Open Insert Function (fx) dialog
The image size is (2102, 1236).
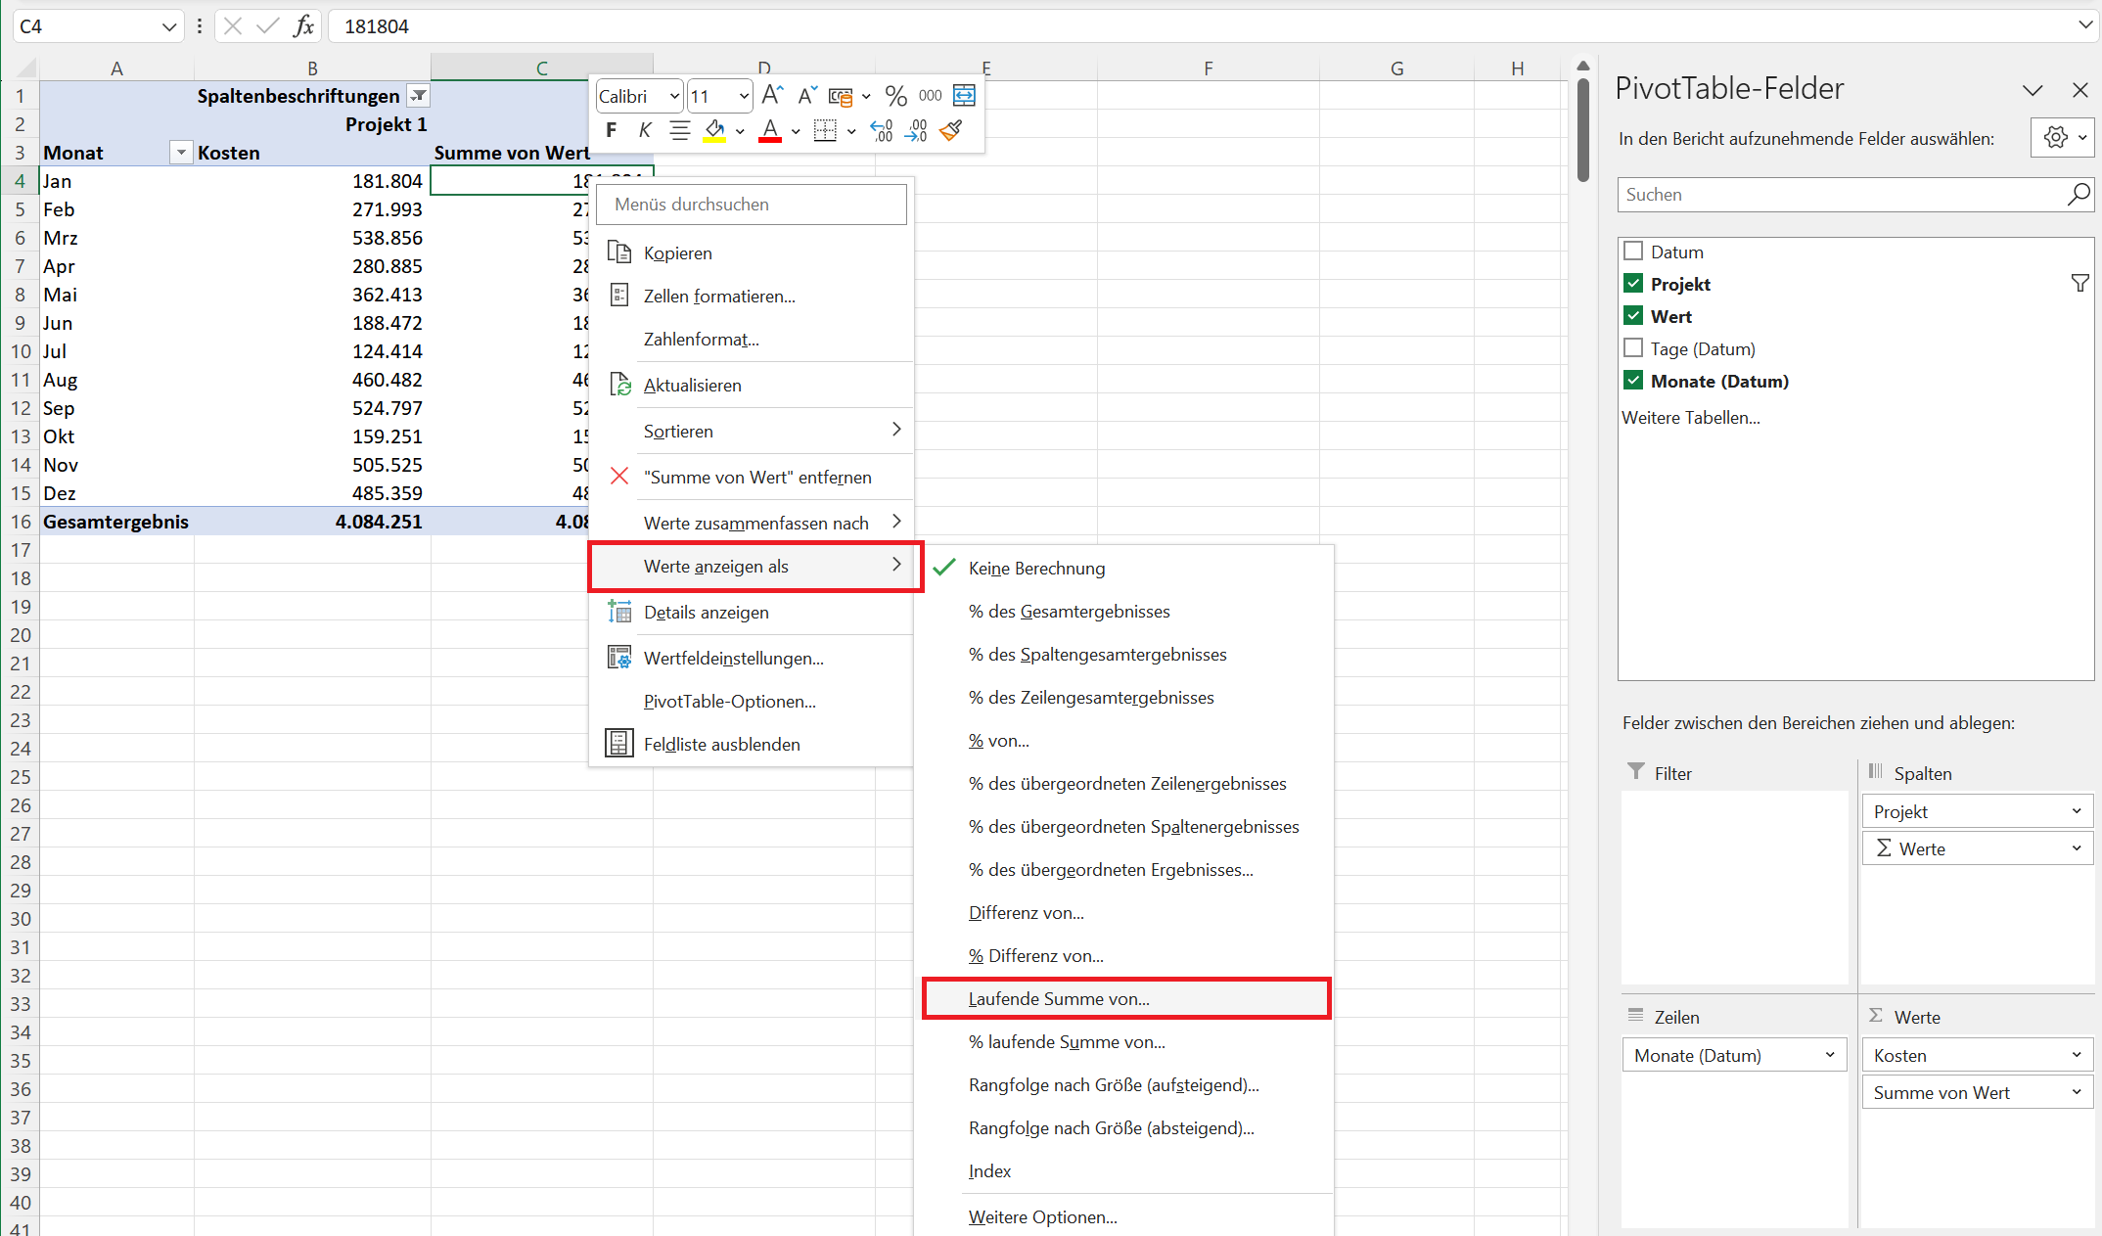pos(303,26)
